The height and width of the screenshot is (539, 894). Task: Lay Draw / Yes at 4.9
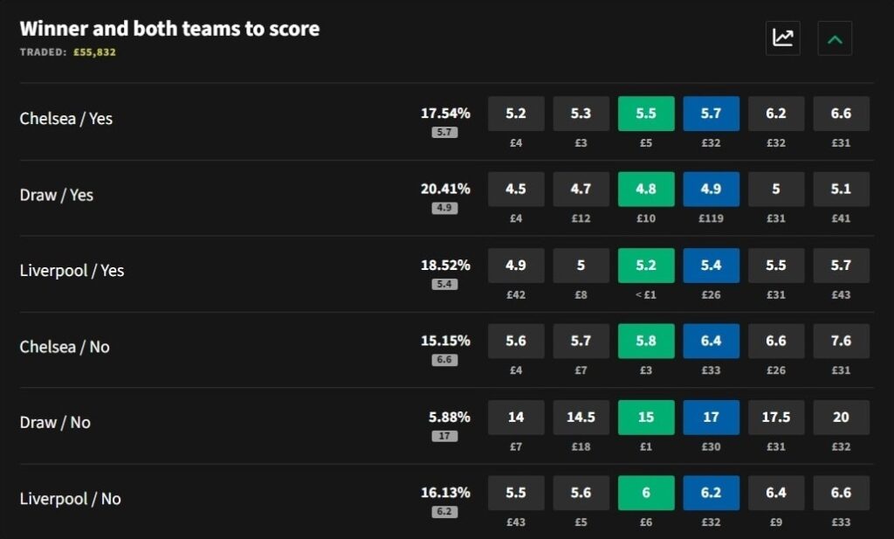click(711, 189)
